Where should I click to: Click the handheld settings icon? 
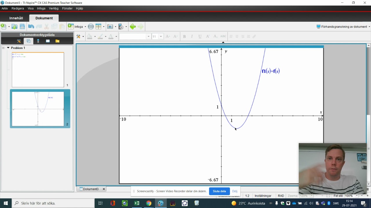tap(121, 27)
